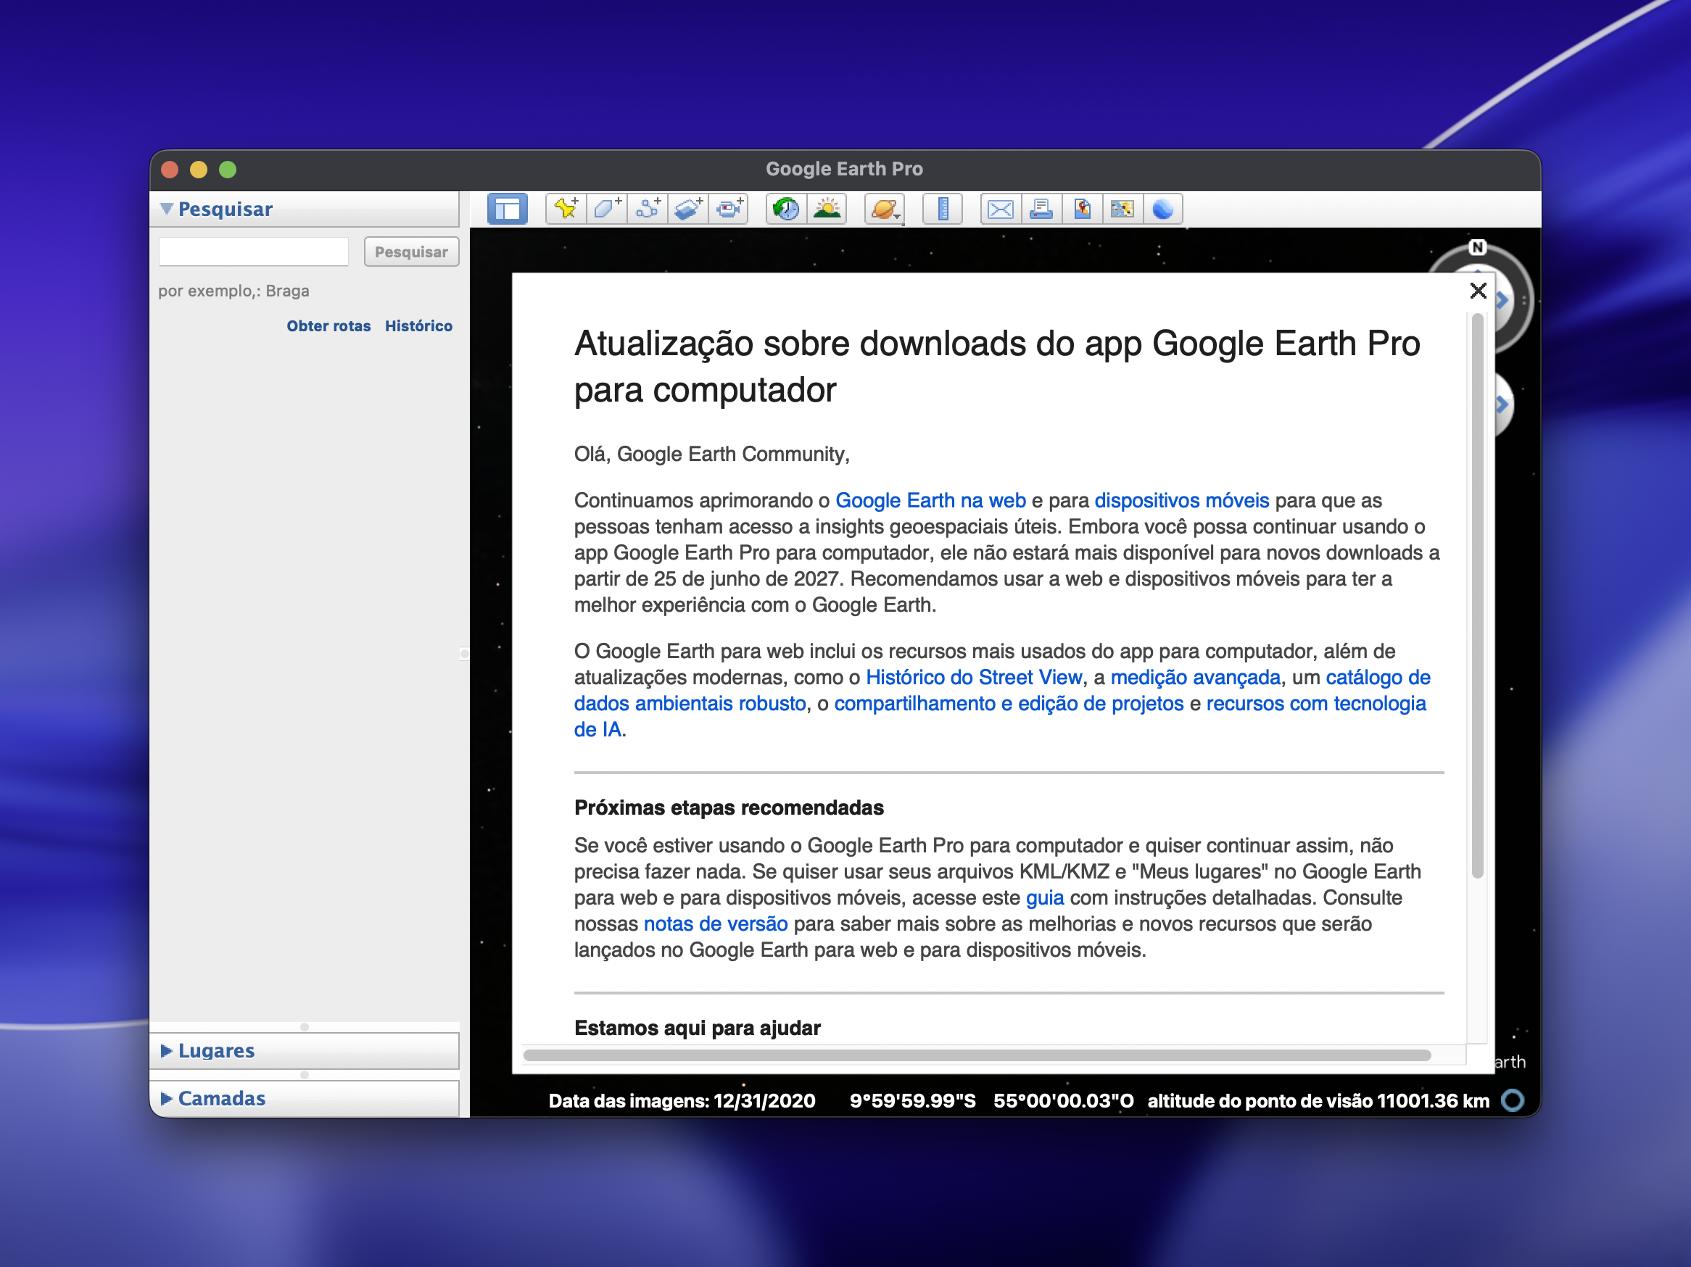View in Google Maps icon
Image resolution: width=1691 pixels, height=1267 pixels.
1122,209
